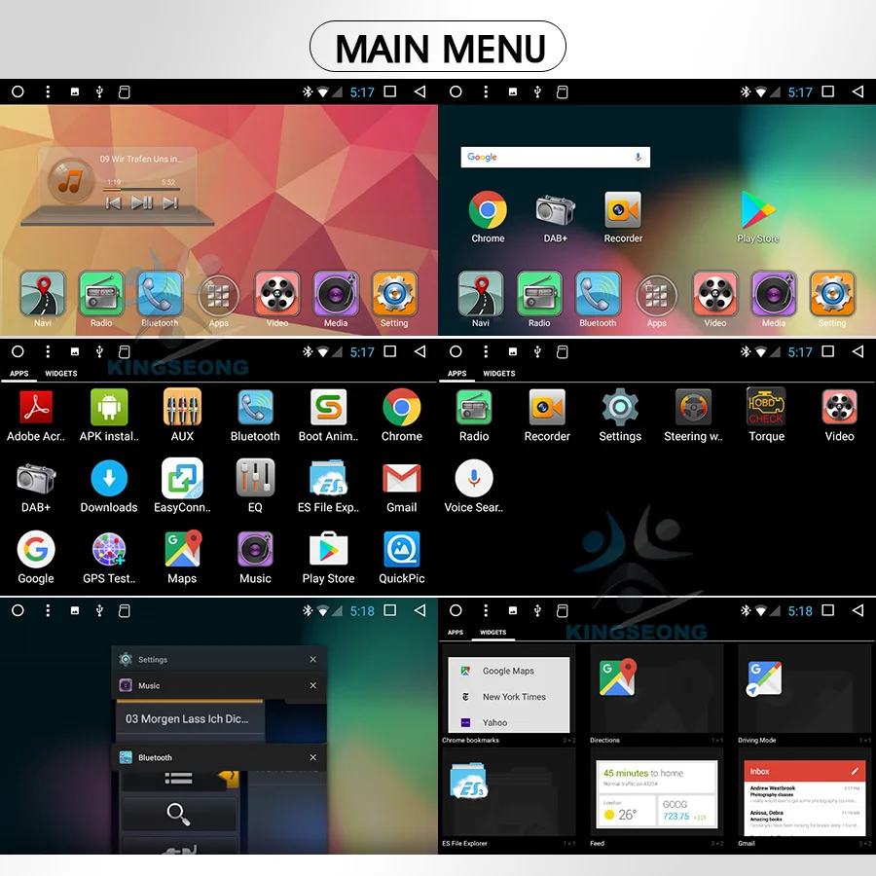Open the Gmail app in the apps list
This screenshot has height=876, width=876.
(402, 479)
